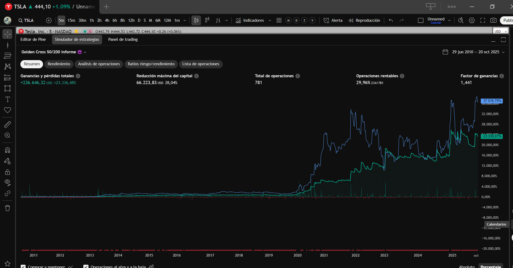
Task: Switch to the Editor de Pine tab
Action: point(33,39)
